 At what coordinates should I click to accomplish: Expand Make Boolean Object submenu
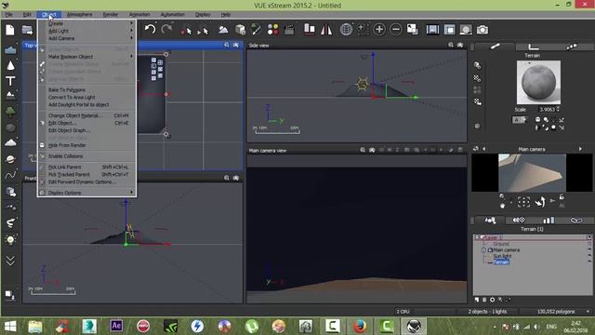[86, 57]
